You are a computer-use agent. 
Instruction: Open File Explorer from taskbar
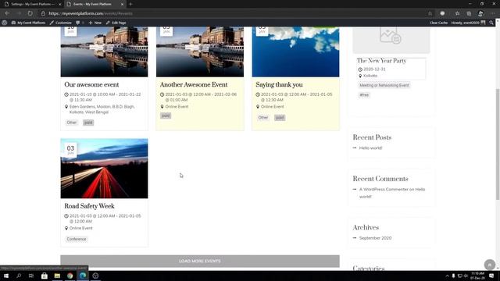57,276
